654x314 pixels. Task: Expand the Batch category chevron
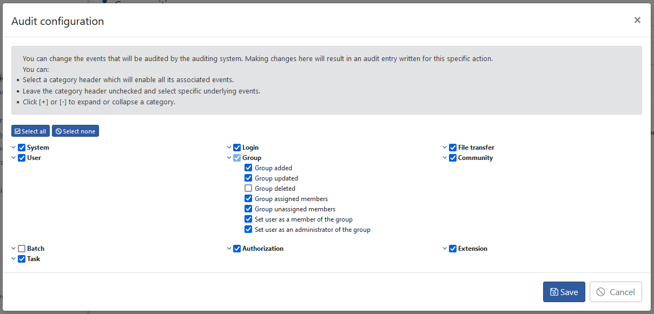tap(14, 249)
